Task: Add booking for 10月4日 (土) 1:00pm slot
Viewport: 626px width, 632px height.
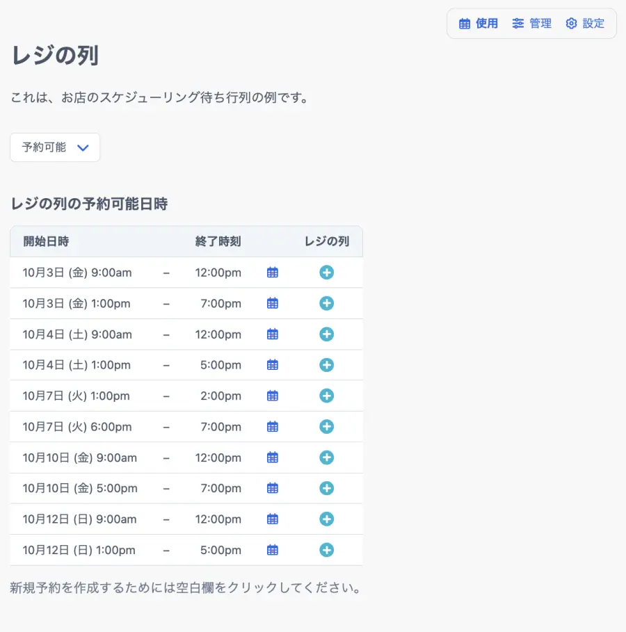Action: pos(326,365)
